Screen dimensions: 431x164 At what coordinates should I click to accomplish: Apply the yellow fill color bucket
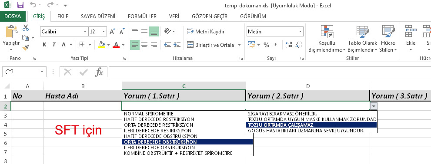(x=101, y=45)
